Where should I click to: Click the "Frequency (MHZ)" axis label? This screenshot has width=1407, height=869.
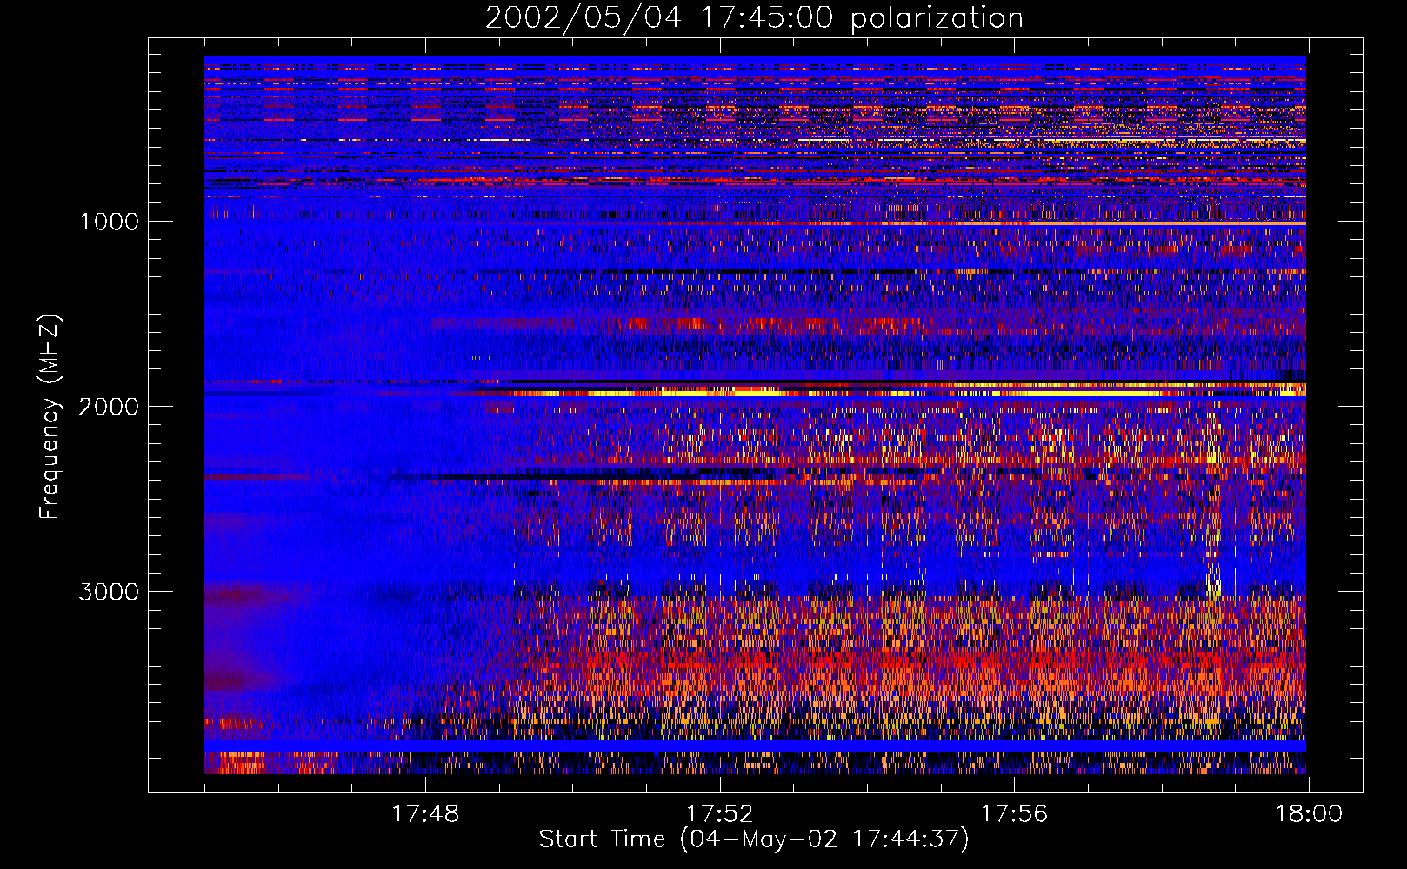[50, 416]
